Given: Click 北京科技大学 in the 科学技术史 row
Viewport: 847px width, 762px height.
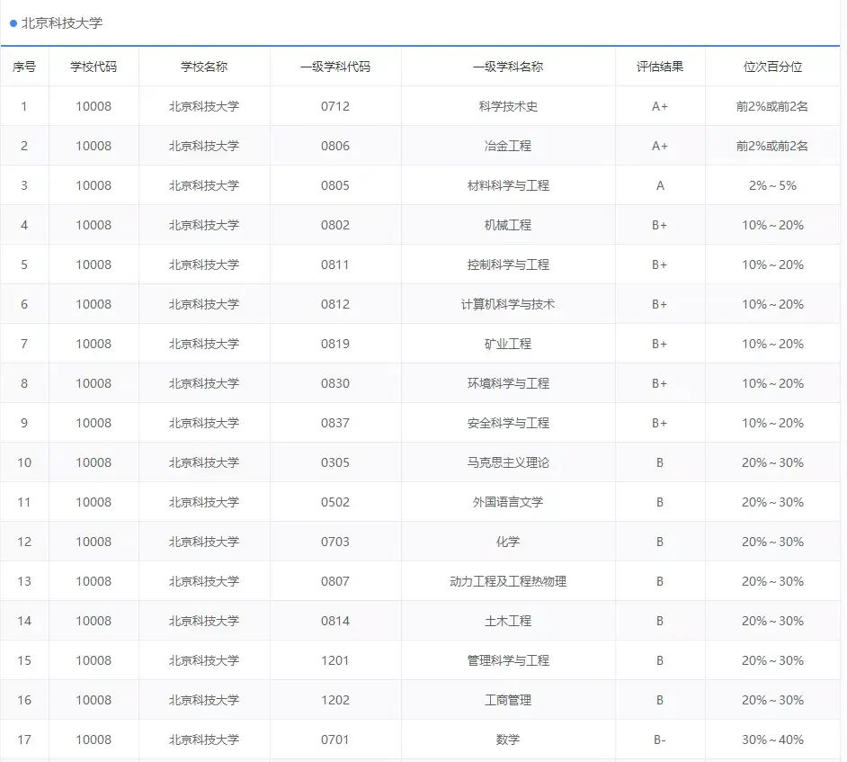Looking at the screenshot, I should [204, 106].
